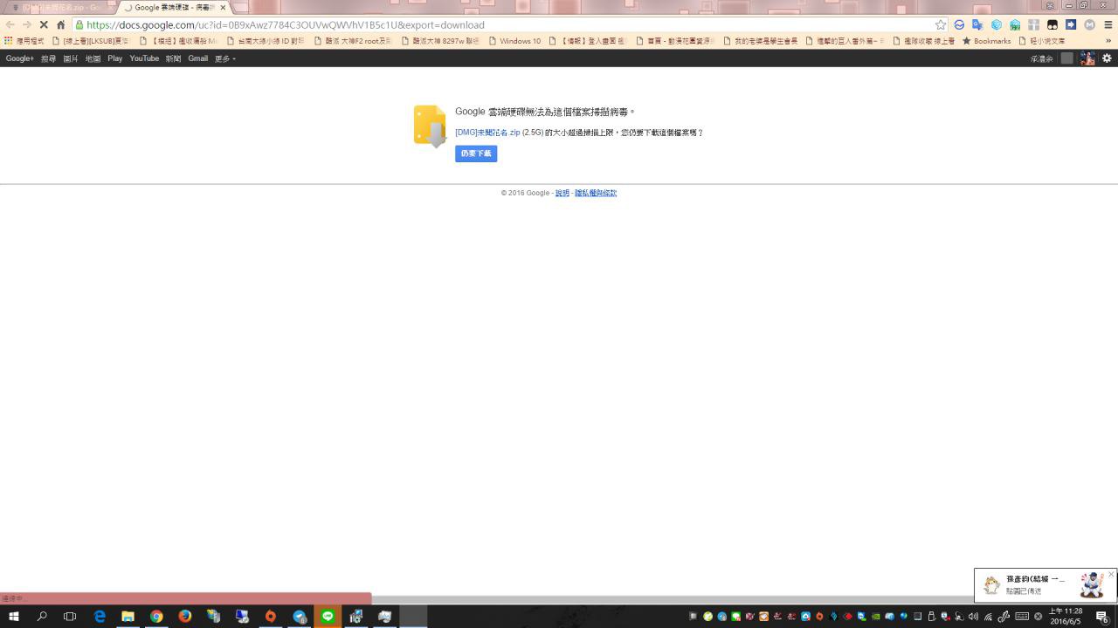Click the bookmark star in address bar

click(940, 24)
